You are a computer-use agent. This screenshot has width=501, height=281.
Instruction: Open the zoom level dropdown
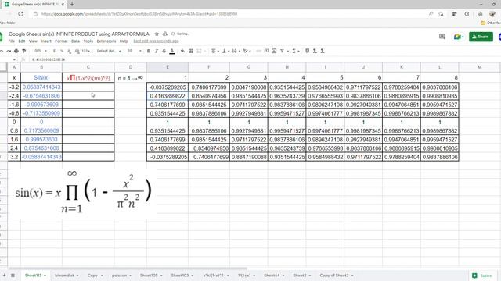tap(40, 51)
